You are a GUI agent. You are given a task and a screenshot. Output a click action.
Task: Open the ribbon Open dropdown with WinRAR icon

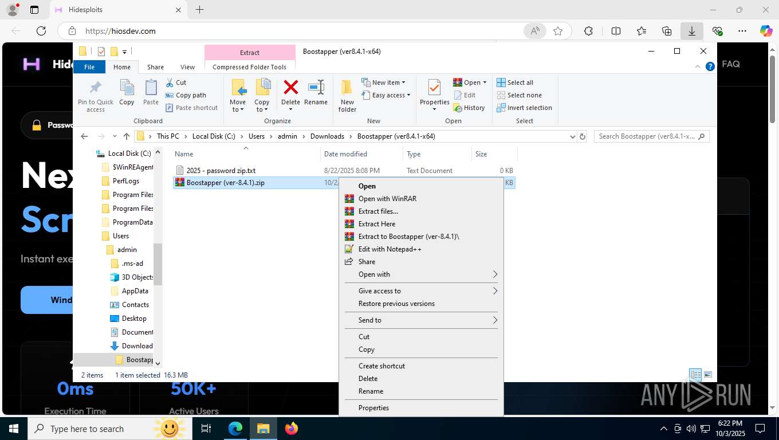[x=470, y=82]
